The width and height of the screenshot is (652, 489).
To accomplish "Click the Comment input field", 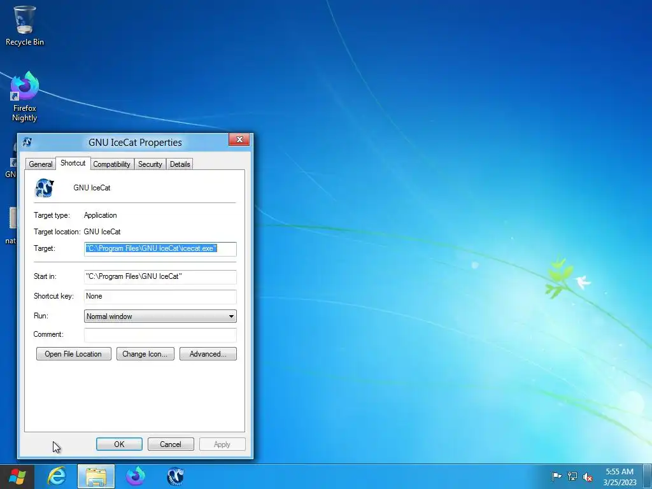I will point(160,335).
